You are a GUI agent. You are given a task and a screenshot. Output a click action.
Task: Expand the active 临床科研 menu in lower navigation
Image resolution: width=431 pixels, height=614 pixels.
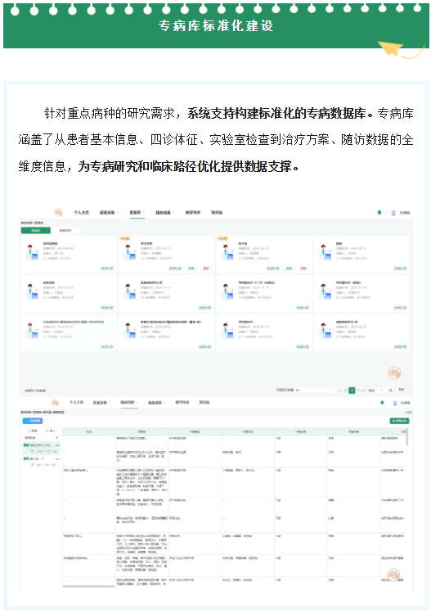click(129, 403)
